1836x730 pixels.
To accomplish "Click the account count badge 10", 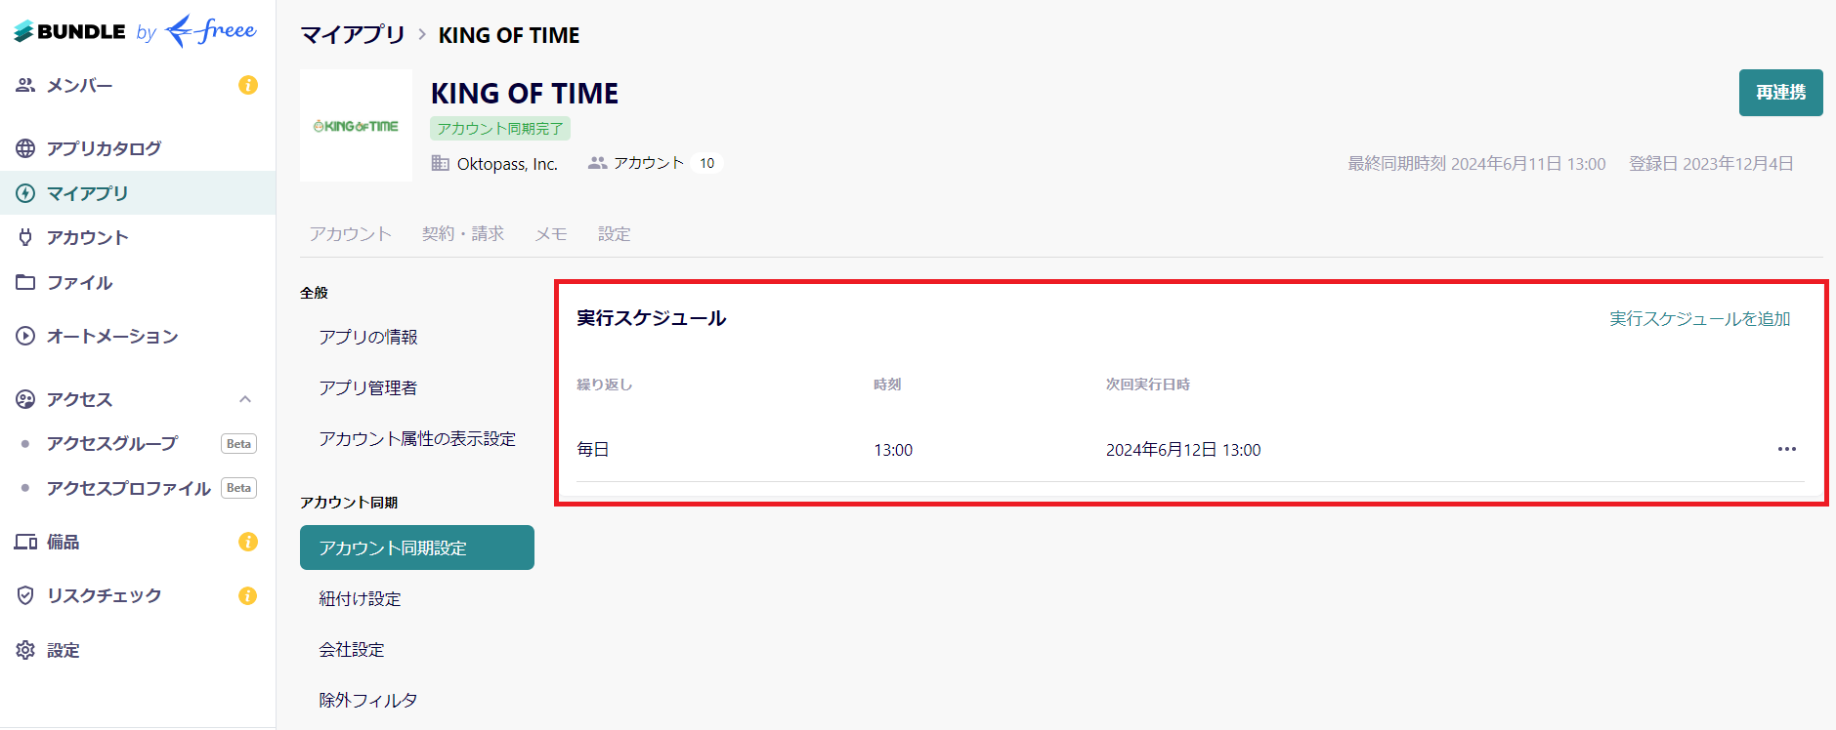I will 707,163.
